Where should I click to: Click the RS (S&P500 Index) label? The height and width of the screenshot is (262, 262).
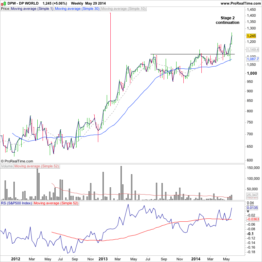(x=16, y=203)
